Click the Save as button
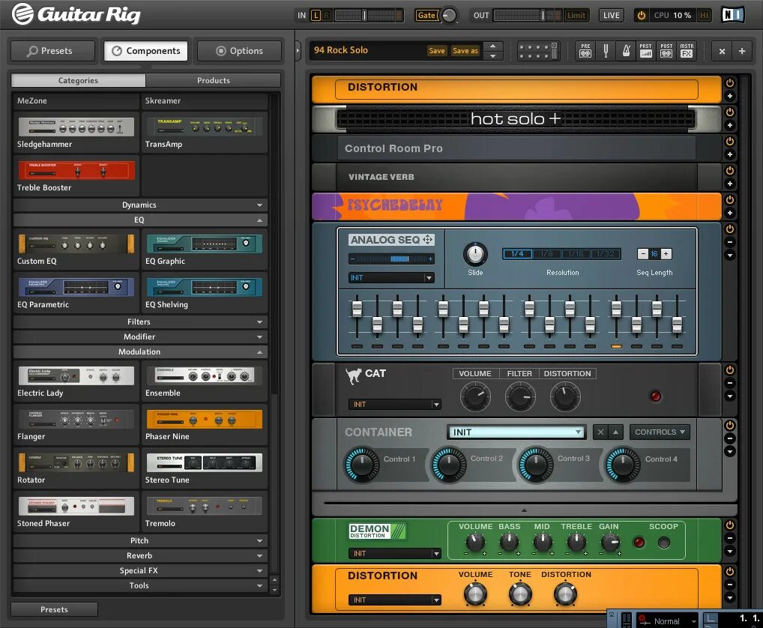Screen dimensions: 763x628 coord(465,51)
